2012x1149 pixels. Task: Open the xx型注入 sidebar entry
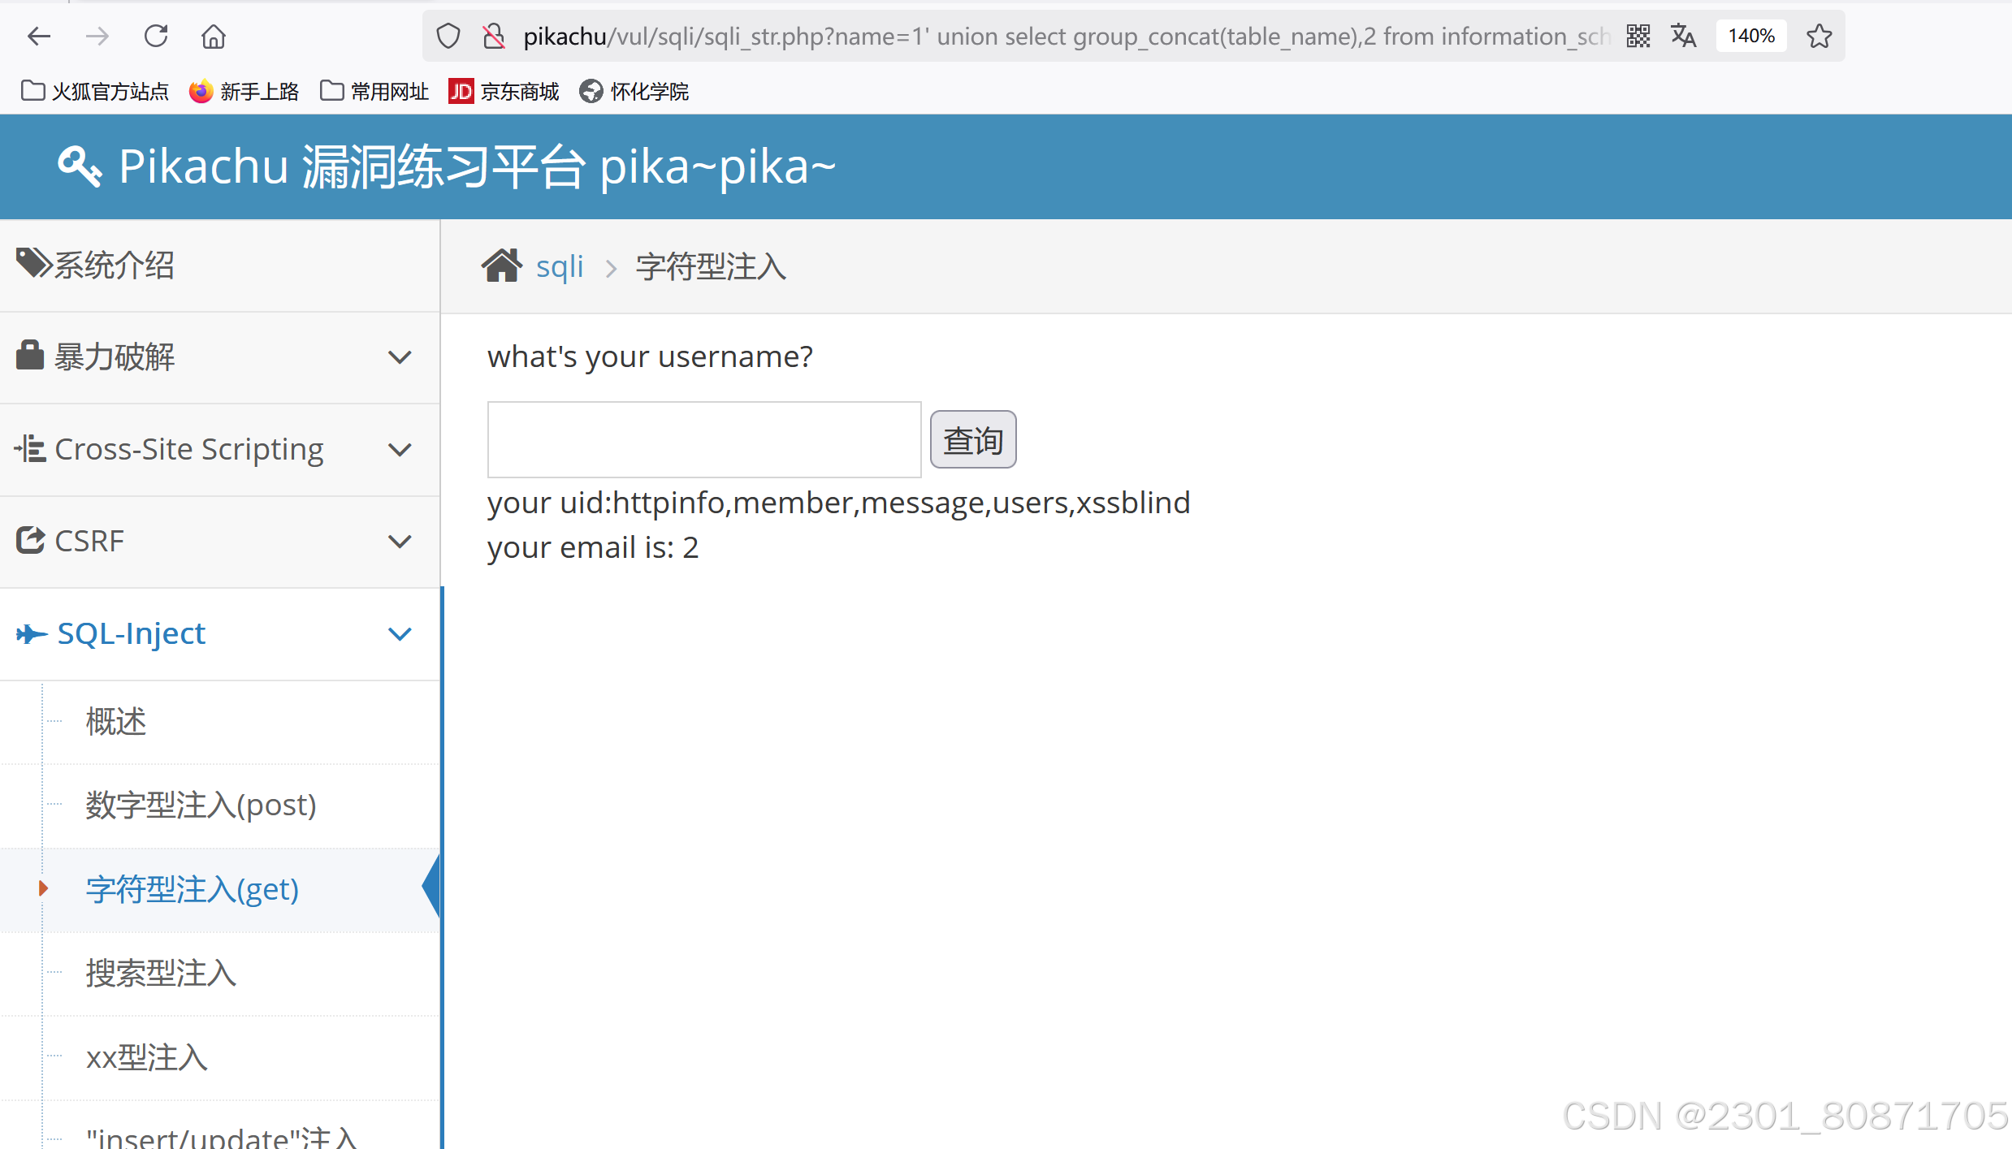pyautogui.click(x=147, y=1057)
